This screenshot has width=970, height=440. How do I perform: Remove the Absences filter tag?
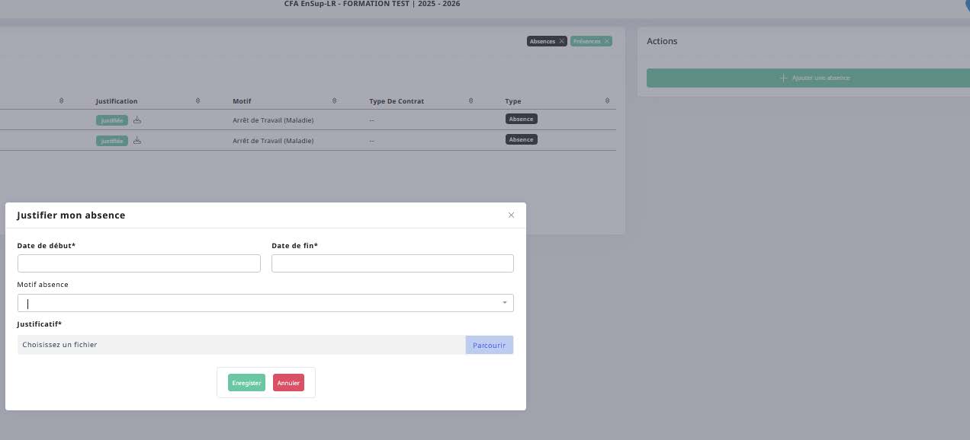tap(562, 41)
